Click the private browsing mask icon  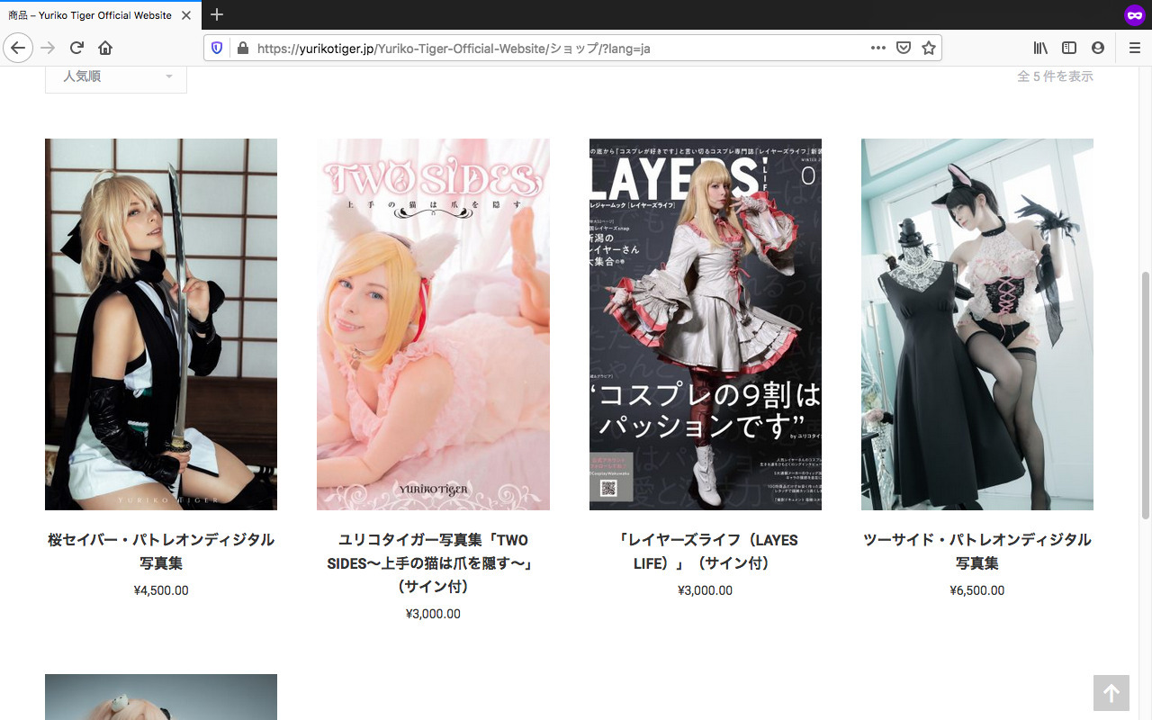click(1134, 15)
